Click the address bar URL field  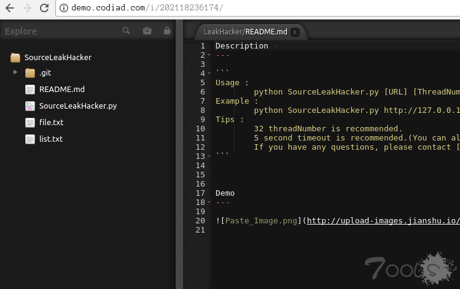tap(258, 8)
